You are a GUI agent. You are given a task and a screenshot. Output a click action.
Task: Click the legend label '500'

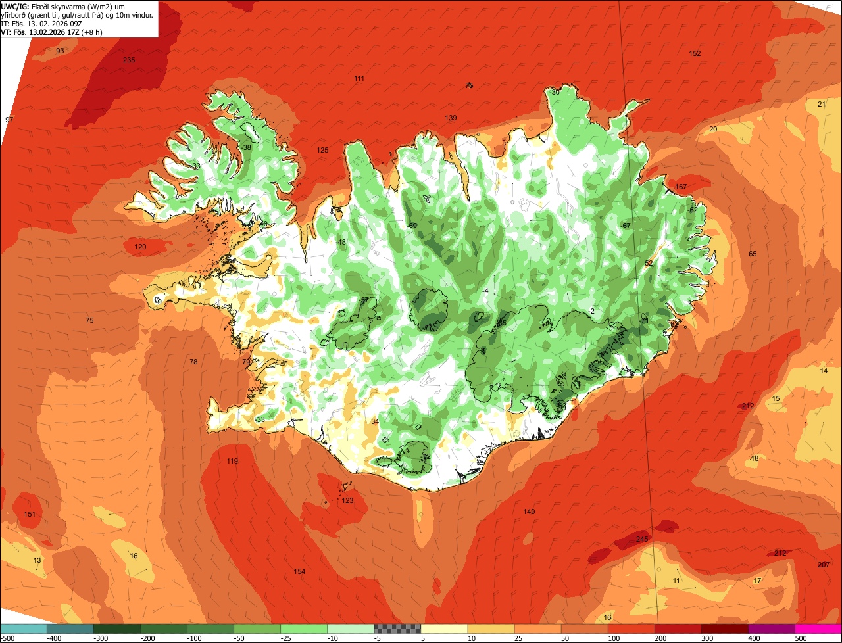tap(801, 638)
